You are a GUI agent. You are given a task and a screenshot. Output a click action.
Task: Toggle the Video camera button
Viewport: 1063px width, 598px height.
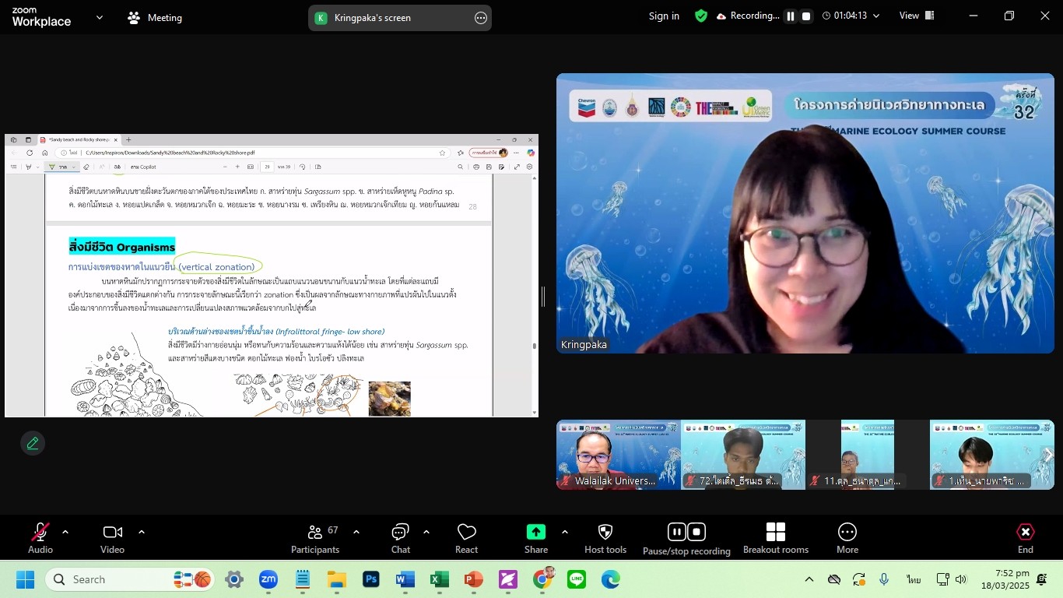(x=112, y=533)
